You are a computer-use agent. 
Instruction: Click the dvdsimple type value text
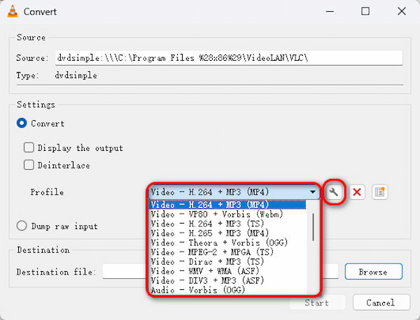[x=76, y=75]
